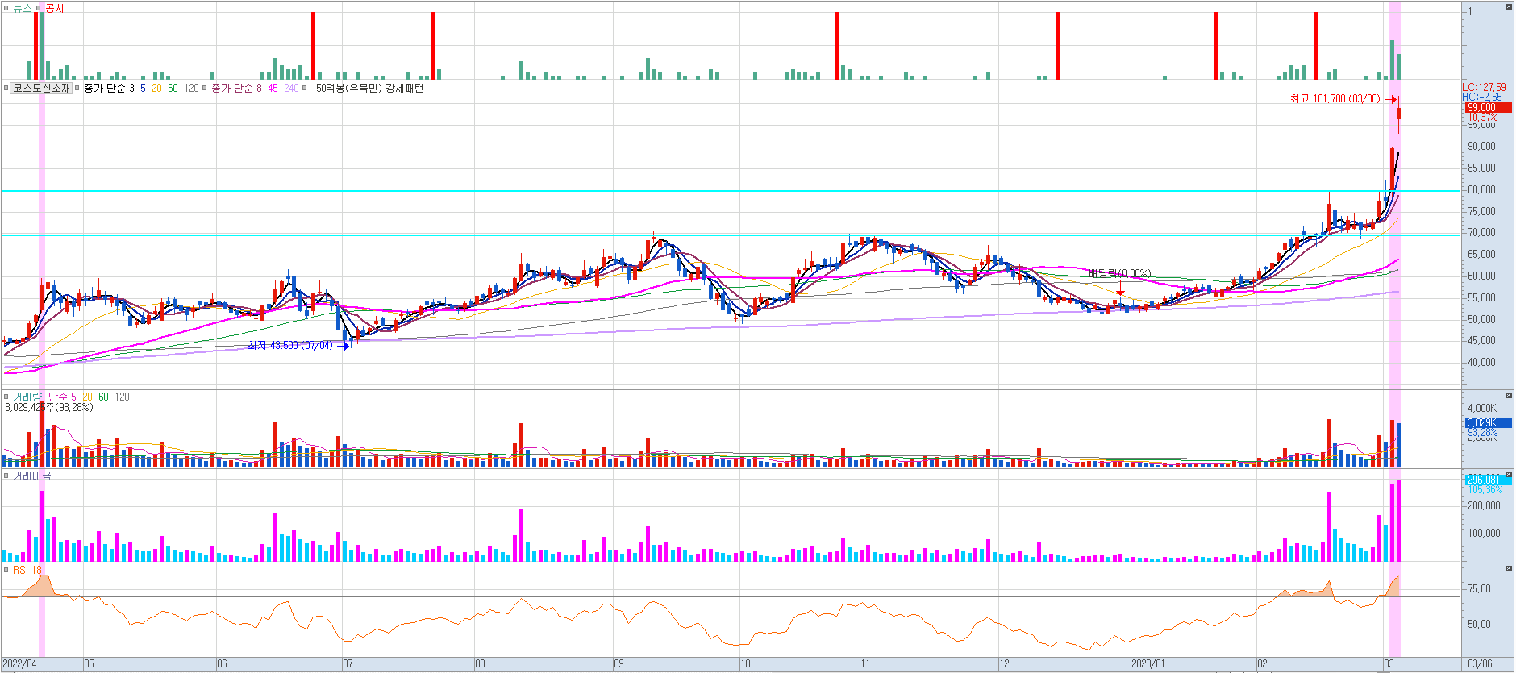Image resolution: width=1516 pixels, height=673 pixels.
Task: Click the 코스모신소재 stock name button
Action: pos(41,89)
